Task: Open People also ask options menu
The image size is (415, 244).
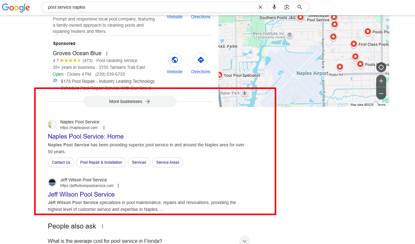Action: click(x=102, y=226)
